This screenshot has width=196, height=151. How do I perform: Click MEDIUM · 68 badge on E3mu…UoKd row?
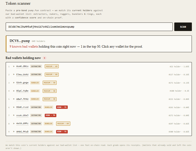coord(52,74)
